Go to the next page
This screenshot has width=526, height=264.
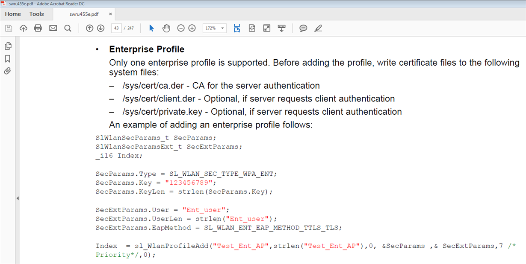coord(100,28)
